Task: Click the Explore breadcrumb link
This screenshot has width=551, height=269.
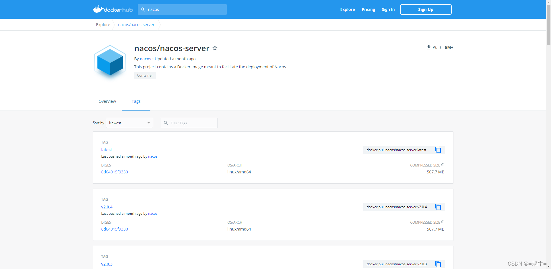Action: point(103,25)
